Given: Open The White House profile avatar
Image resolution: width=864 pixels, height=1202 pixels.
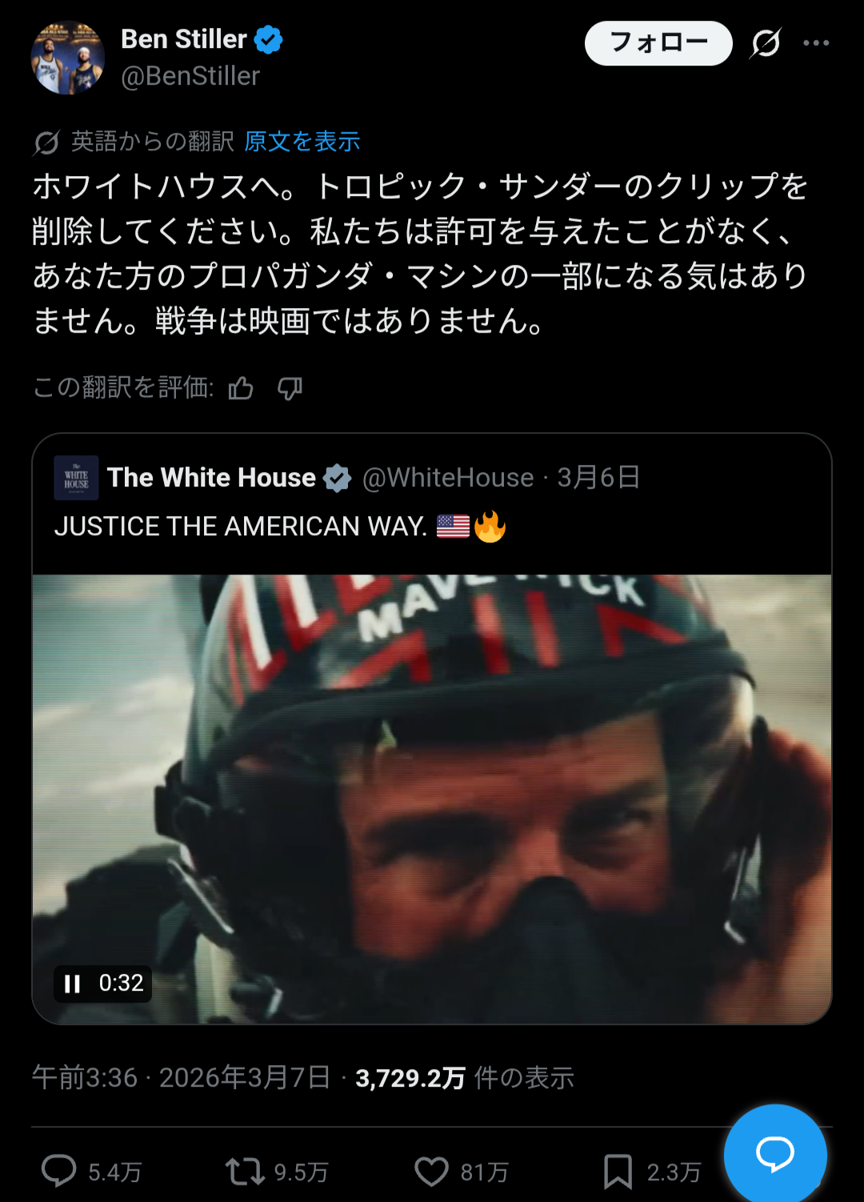Looking at the screenshot, I should [x=76, y=478].
